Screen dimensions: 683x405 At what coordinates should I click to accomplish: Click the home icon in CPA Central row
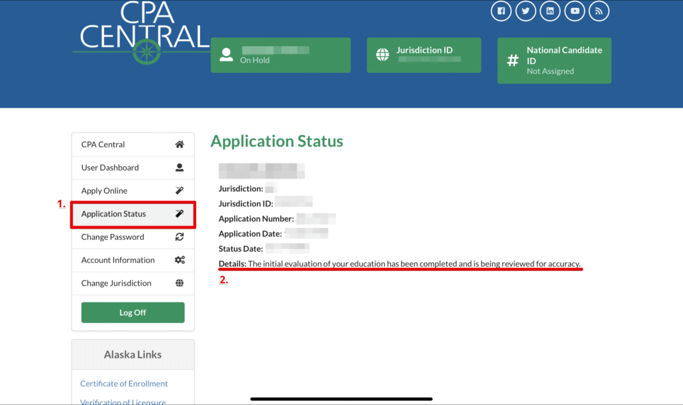[179, 145]
